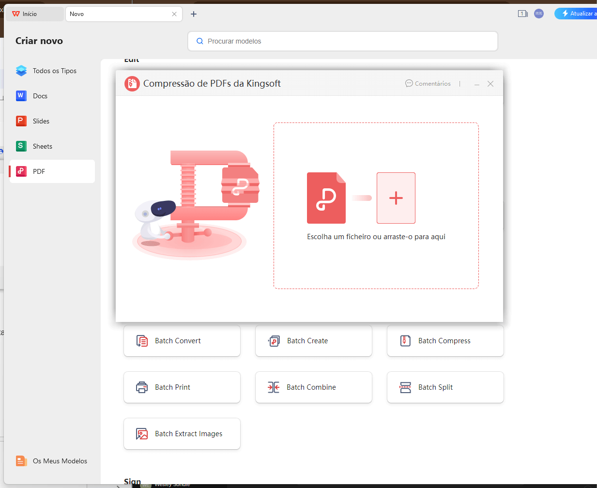The height and width of the screenshot is (488, 597).
Task: Click the Os Meus Modelos orange icon
Action: pyautogui.click(x=21, y=461)
